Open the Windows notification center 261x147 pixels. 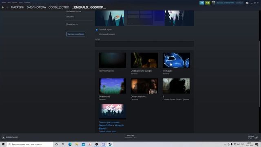coord(257,144)
